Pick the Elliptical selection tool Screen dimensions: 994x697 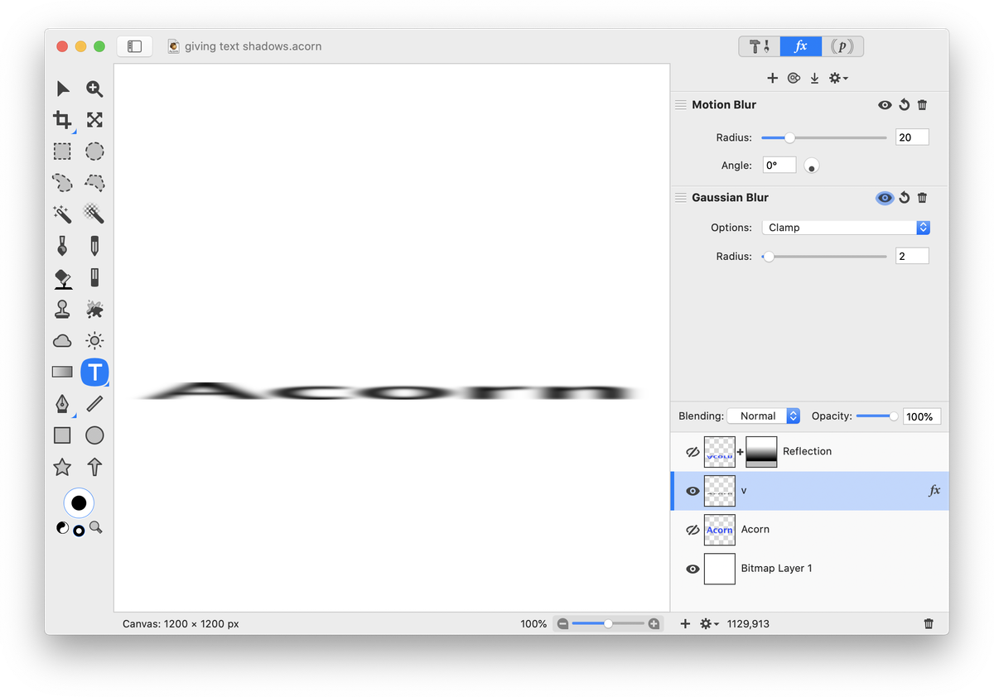(x=94, y=151)
